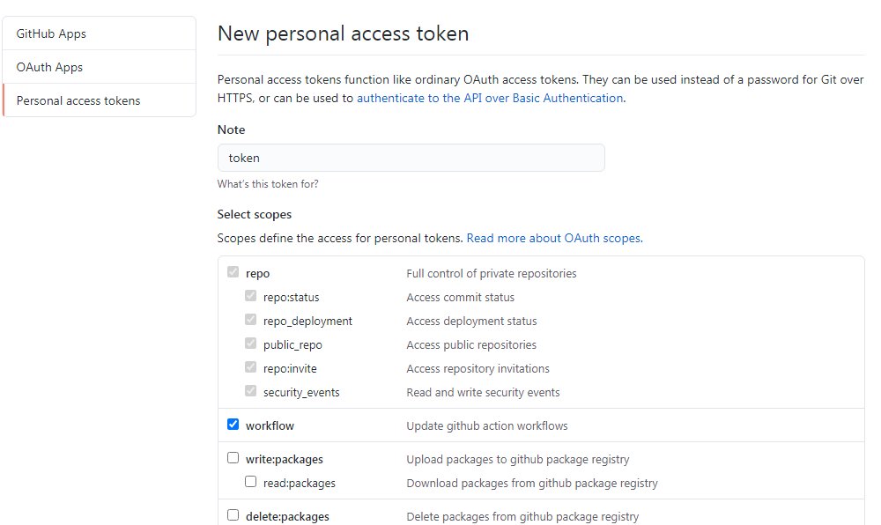Toggle the security_events checkbox
The image size is (881, 525).
250,391
